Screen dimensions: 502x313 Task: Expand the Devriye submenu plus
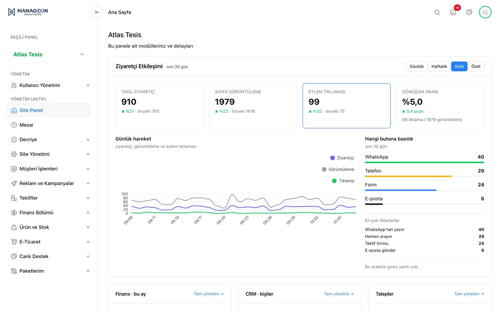88,140
